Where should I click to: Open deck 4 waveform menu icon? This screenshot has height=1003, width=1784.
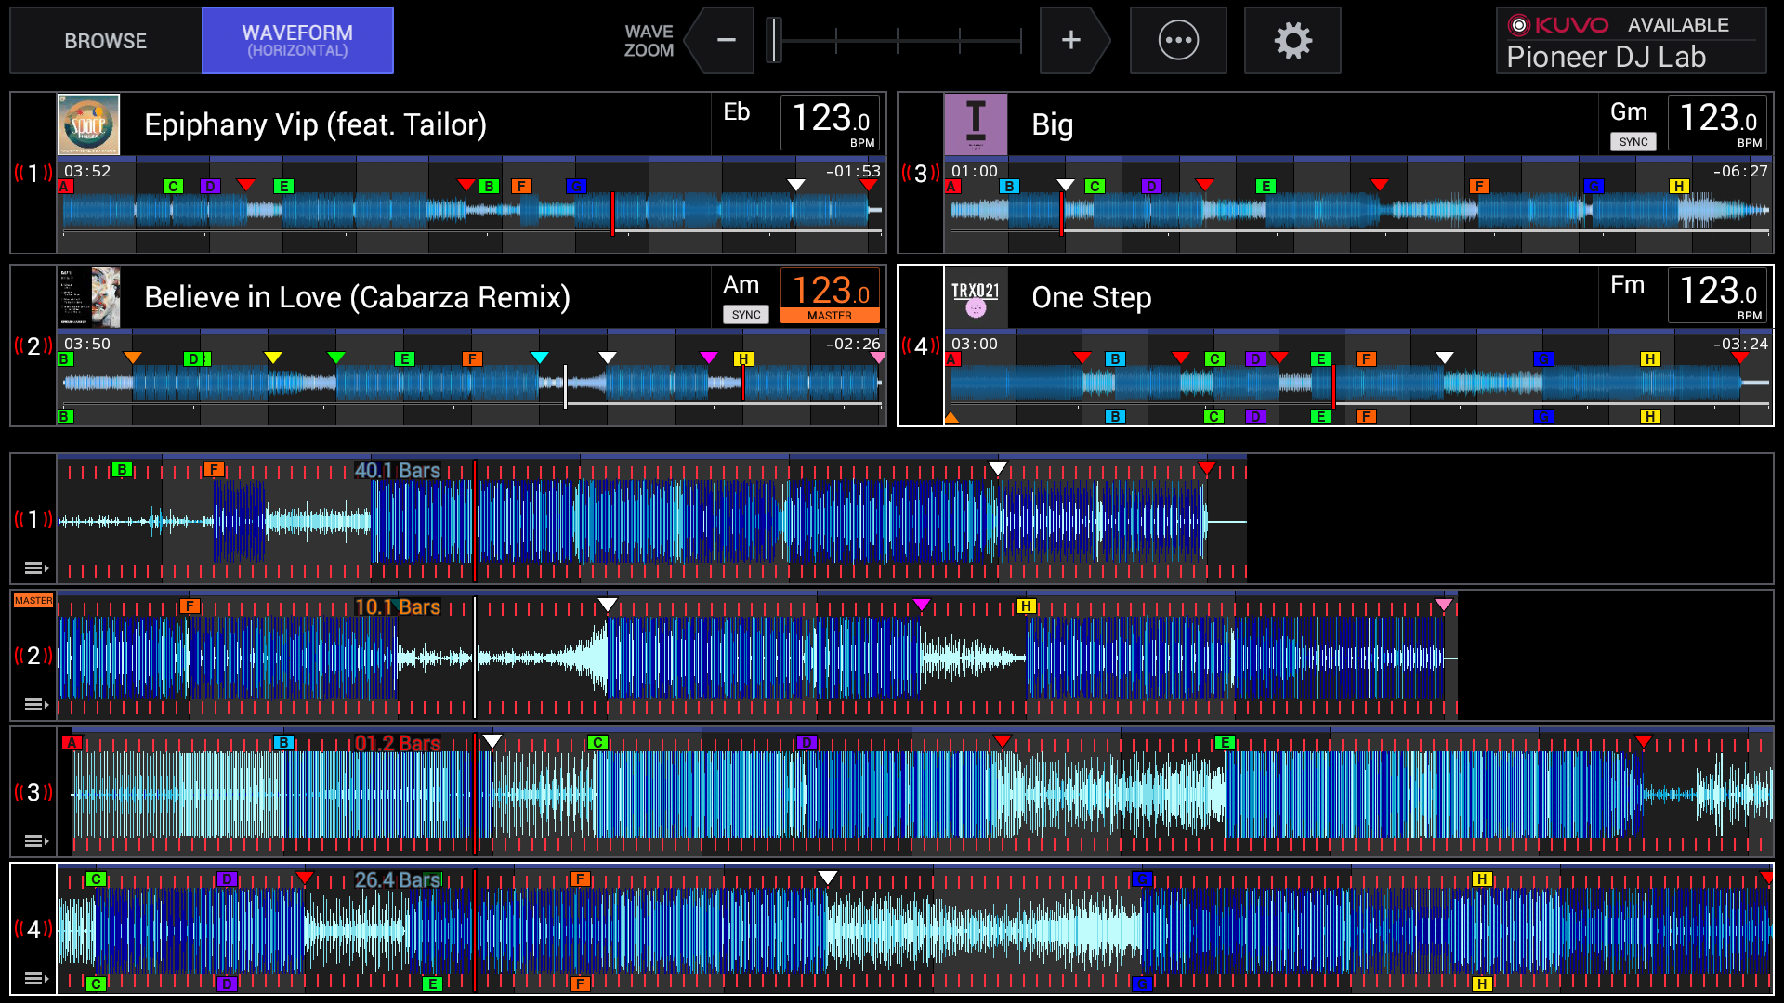click(x=35, y=978)
